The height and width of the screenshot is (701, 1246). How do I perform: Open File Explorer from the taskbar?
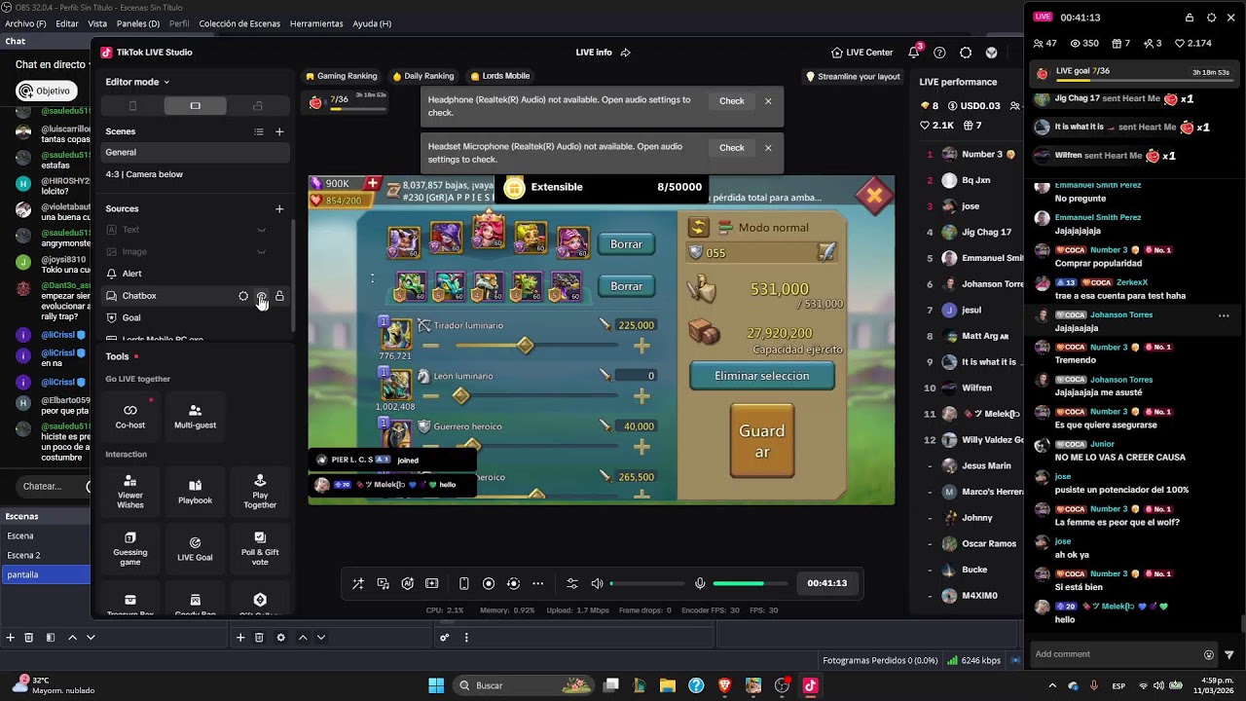coord(668,685)
